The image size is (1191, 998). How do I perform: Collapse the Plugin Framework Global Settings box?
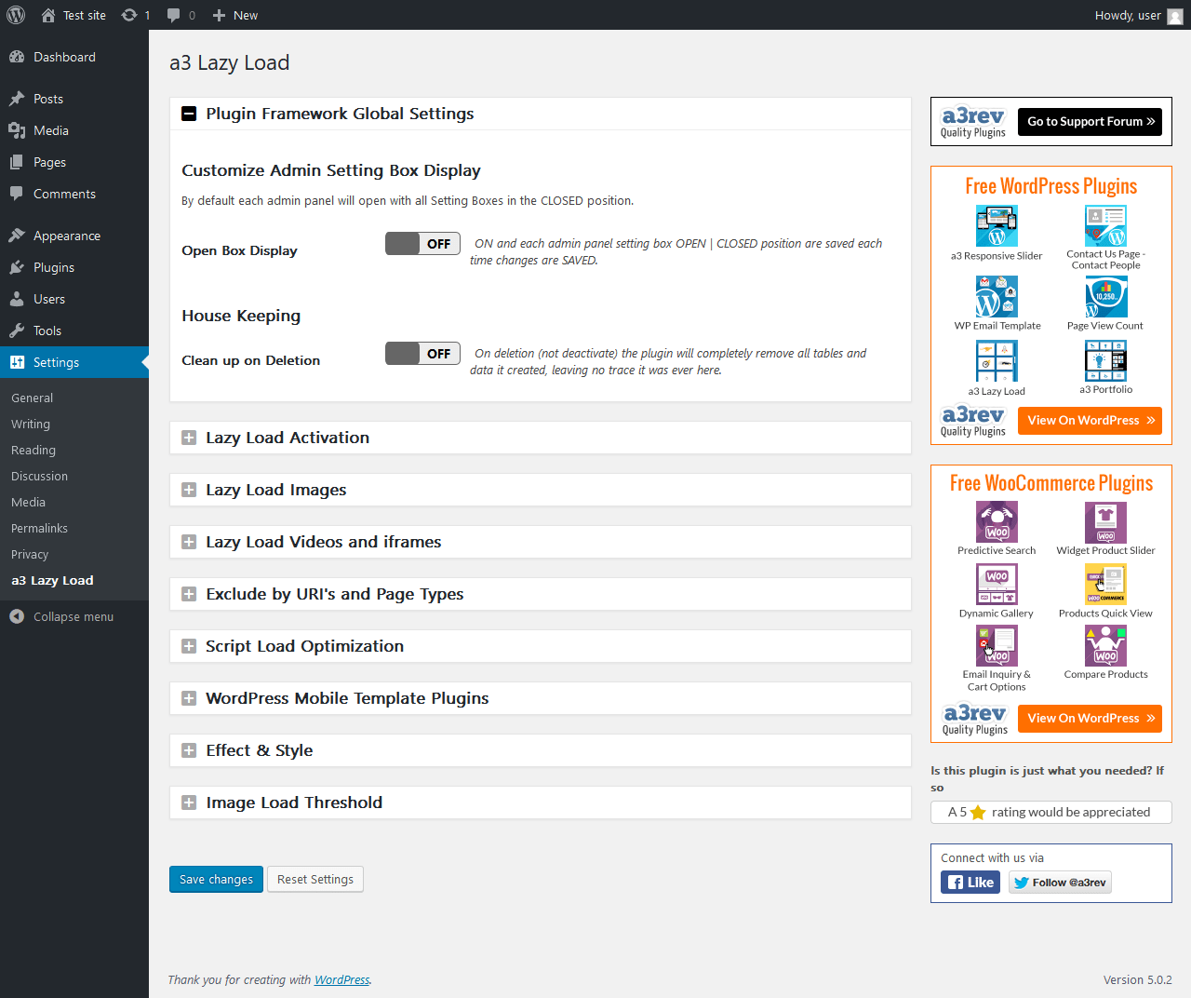click(x=189, y=114)
